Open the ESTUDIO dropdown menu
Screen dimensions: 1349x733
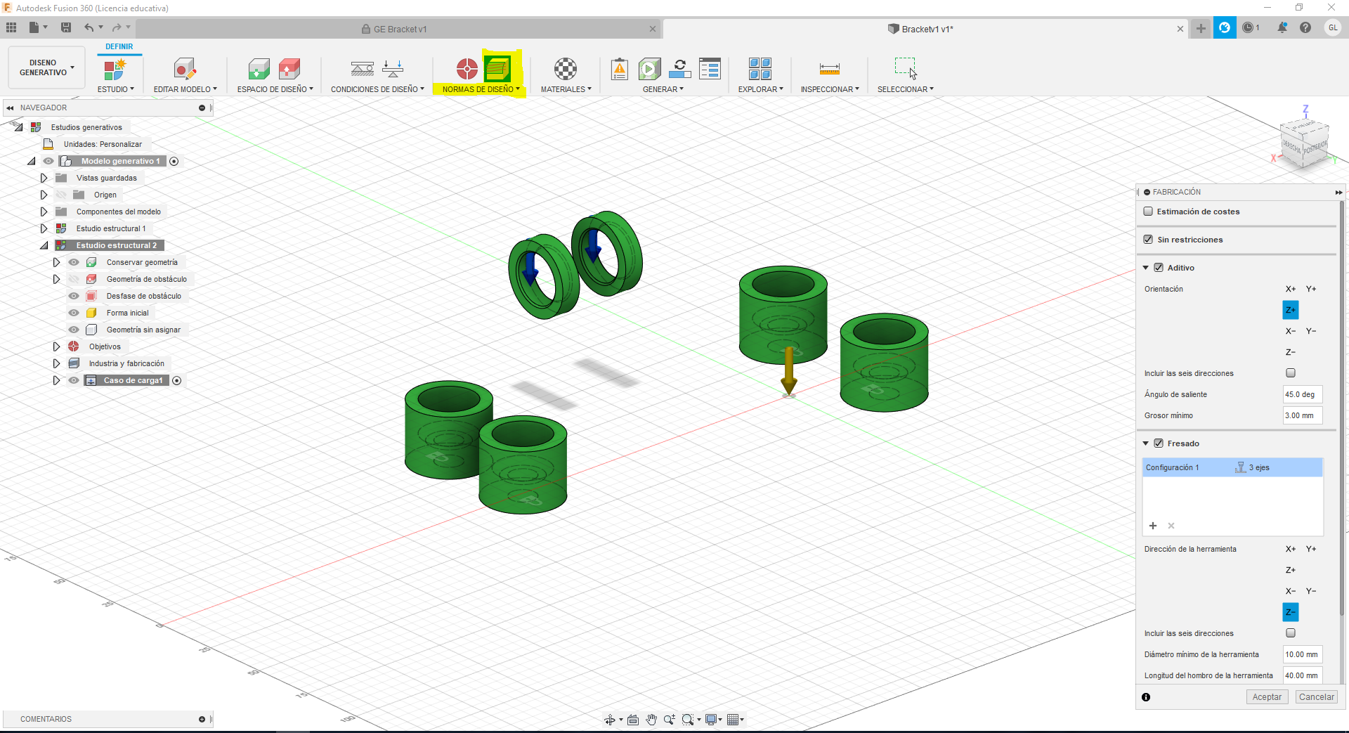pyautogui.click(x=116, y=89)
